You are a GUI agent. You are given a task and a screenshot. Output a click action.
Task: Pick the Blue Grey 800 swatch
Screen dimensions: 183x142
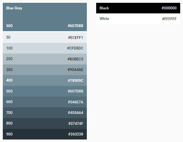45,123
